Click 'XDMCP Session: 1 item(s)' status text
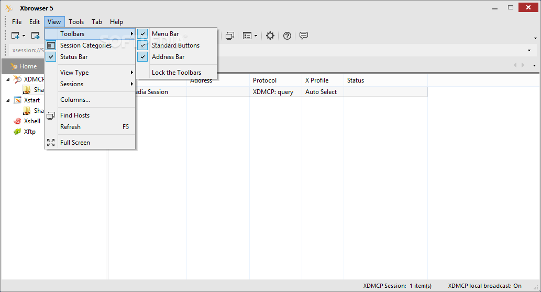The width and height of the screenshot is (541, 292). point(397,286)
